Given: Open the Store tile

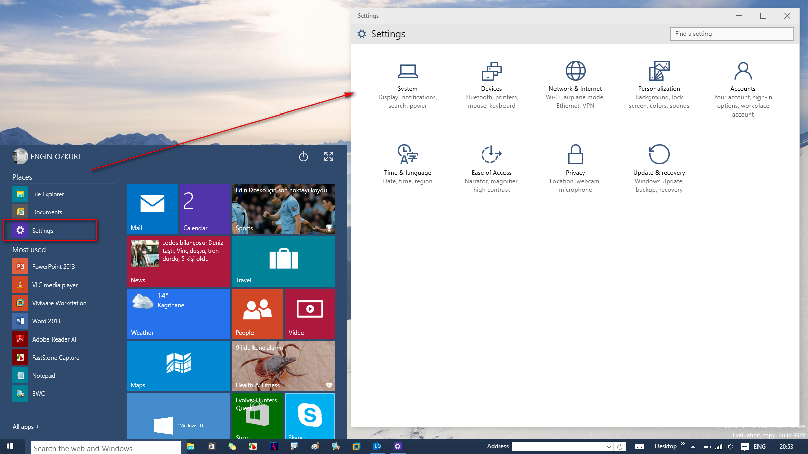Looking at the screenshot, I should [x=258, y=416].
